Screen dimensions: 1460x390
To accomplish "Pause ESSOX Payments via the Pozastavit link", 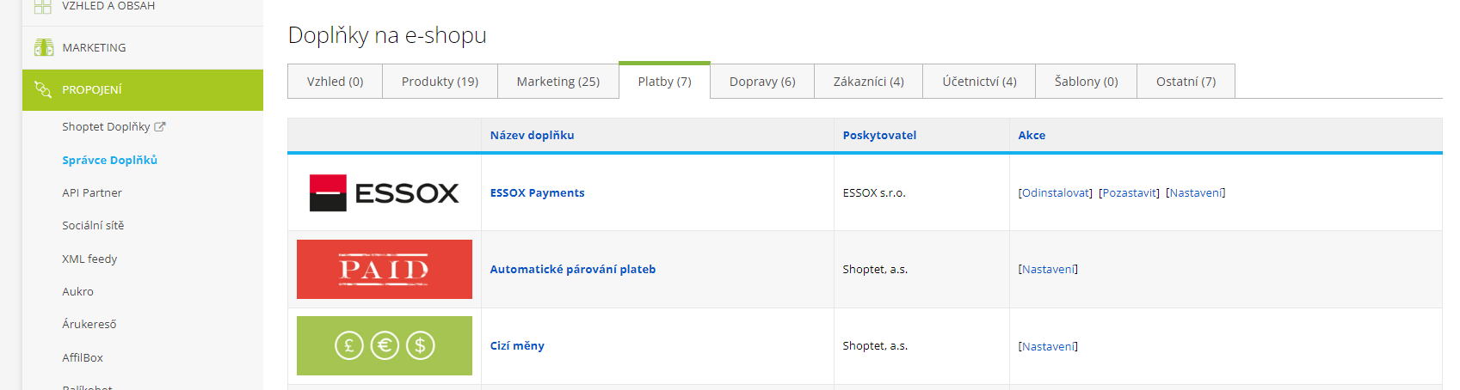I will click(1129, 192).
